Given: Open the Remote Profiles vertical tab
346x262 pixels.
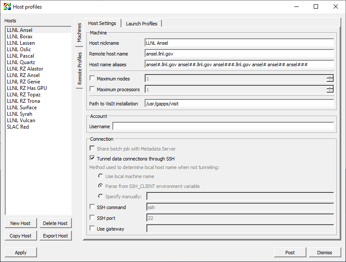Looking at the screenshot, I should click(x=80, y=68).
